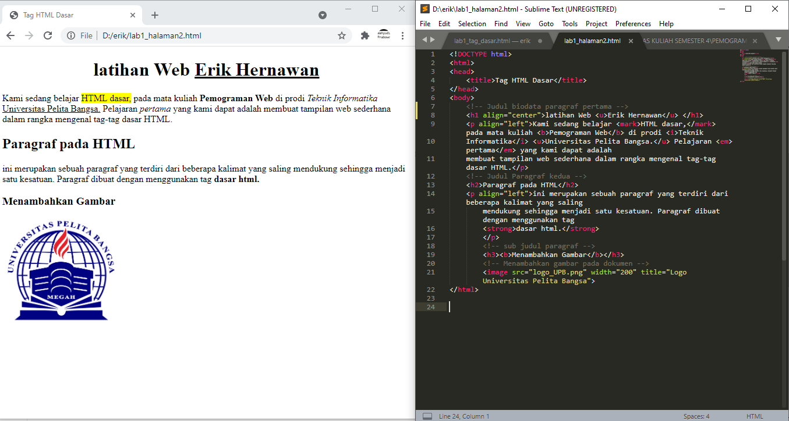Open the Tools menu in Sublime Text
The image size is (789, 421).
pos(569,23)
